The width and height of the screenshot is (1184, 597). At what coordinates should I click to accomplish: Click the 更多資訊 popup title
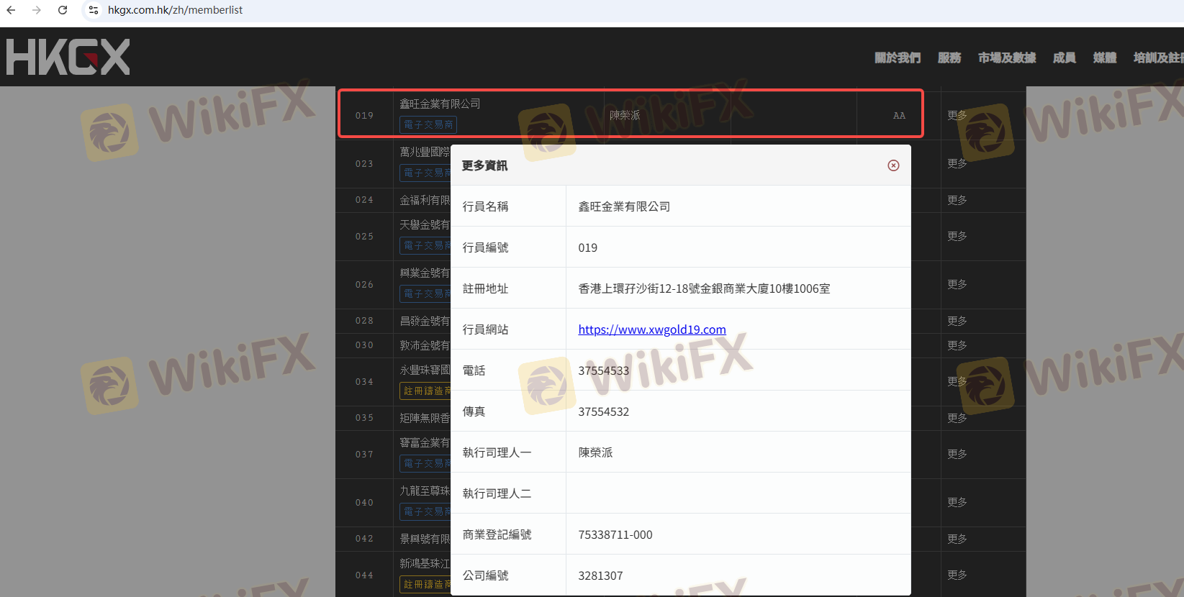[484, 165]
